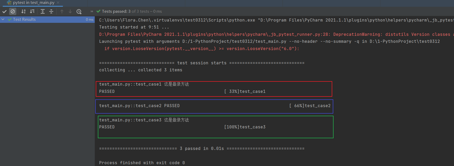Viewport: 454px width, 166px height.
Task: Click the 'test session starts' header line
Action: pos(202,63)
